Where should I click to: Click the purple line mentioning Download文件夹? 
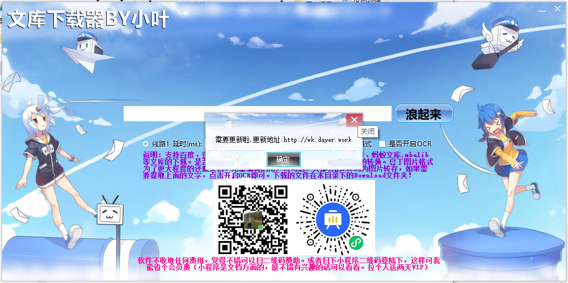click(277, 175)
